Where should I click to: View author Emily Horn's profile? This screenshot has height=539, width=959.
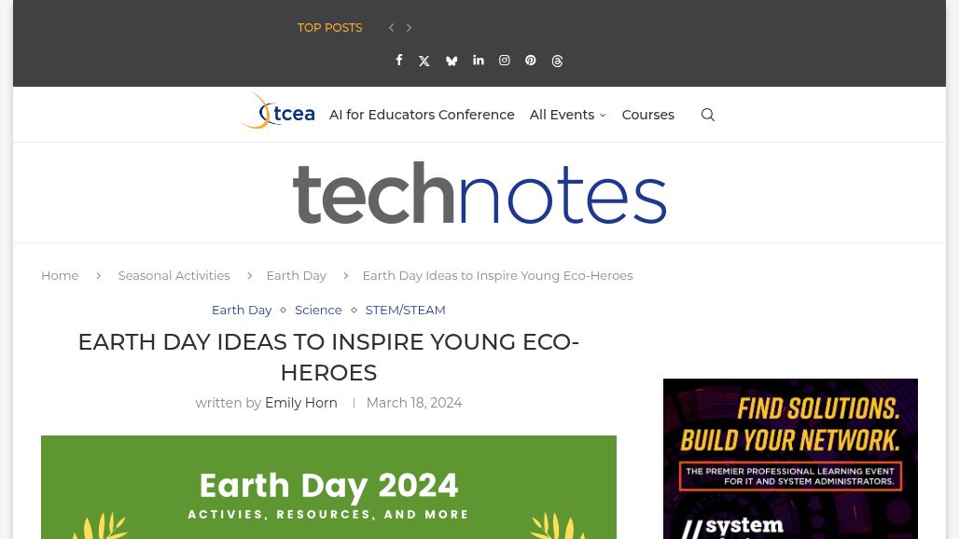point(301,403)
